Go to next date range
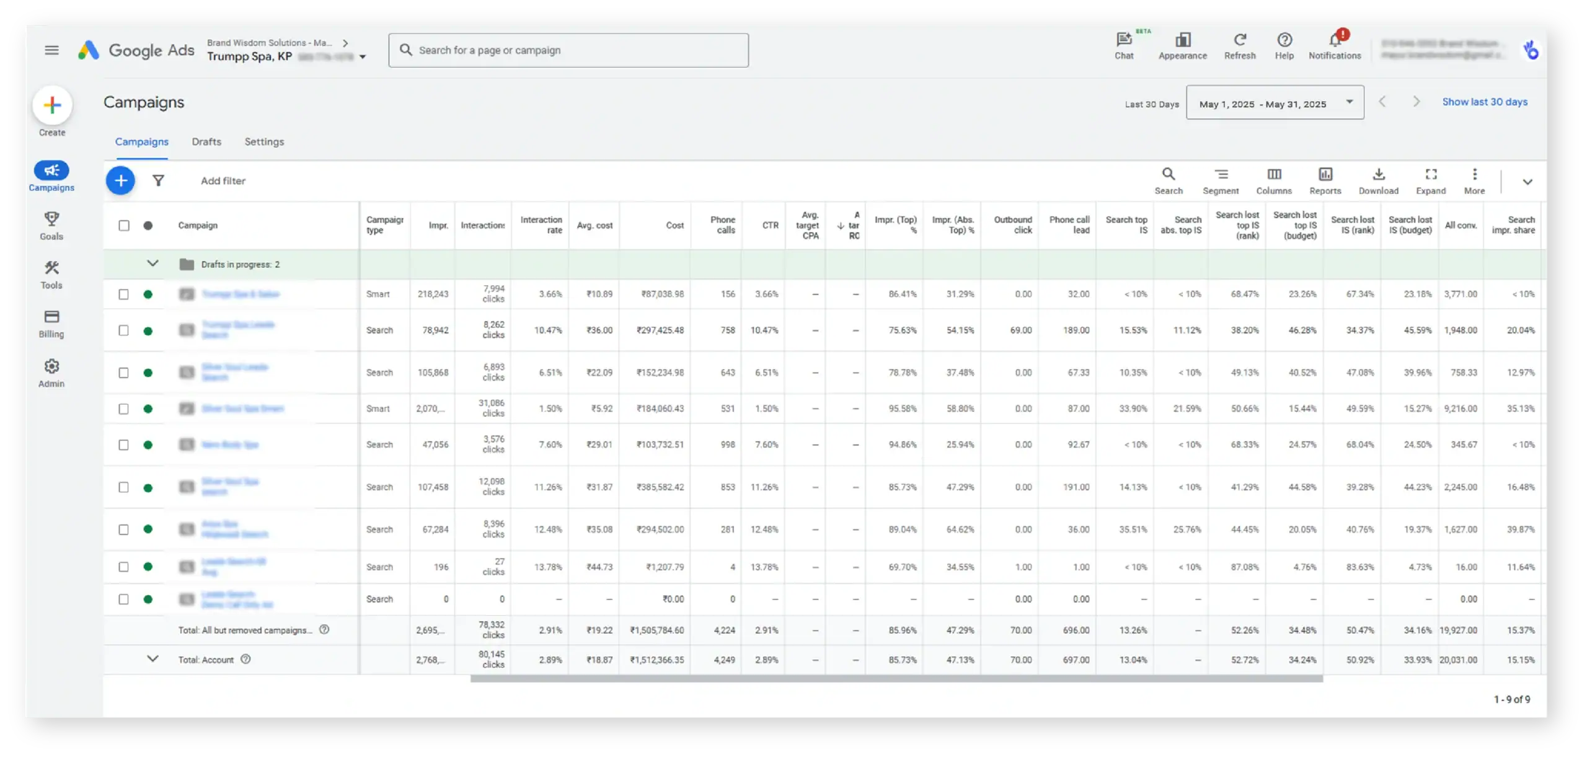This screenshot has height=757, width=1587. tap(1416, 102)
